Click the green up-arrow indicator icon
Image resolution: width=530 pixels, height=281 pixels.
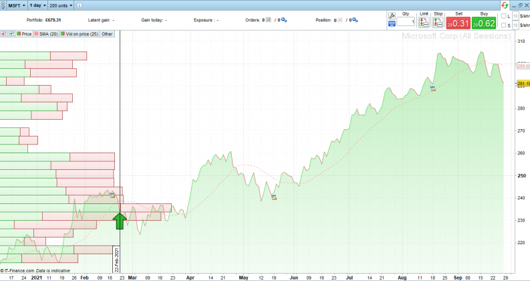click(x=11, y=34)
